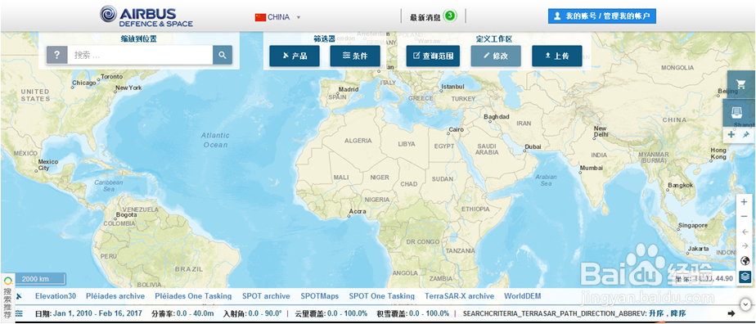The height and width of the screenshot is (324, 756).
Task: Click the green notification badge 3
Action: click(x=450, y=16)
